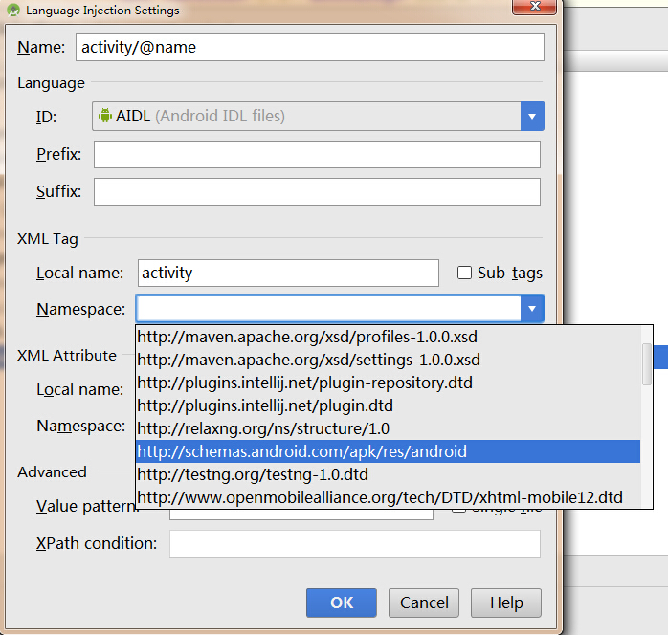The height and width of the screenshot is (635, 668).
Task: Choose http://plugins.intellij.net/plugin.dtd option
Action: 389,406
